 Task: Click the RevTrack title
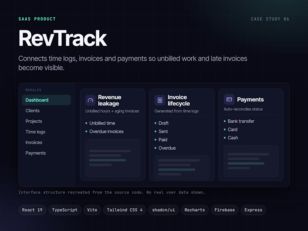63,38
